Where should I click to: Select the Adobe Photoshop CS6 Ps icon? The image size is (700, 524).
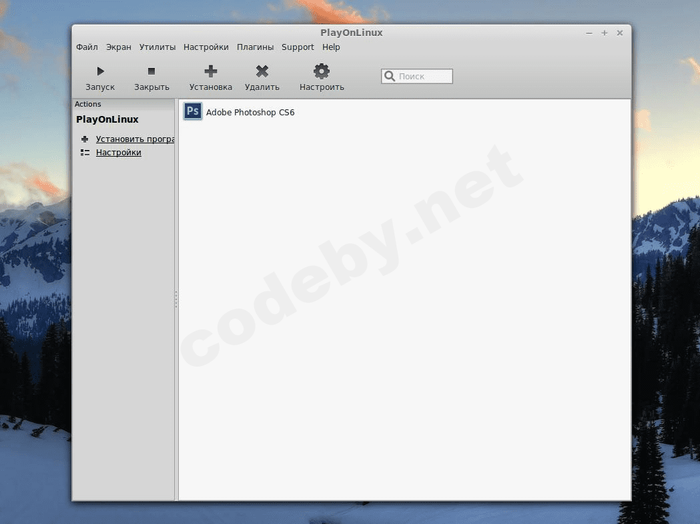click(x=193, y=112)
